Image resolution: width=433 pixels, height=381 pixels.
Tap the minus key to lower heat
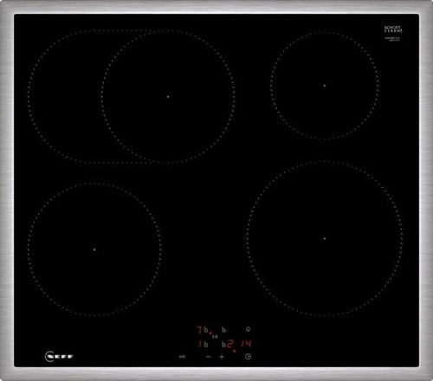(209, 357)
